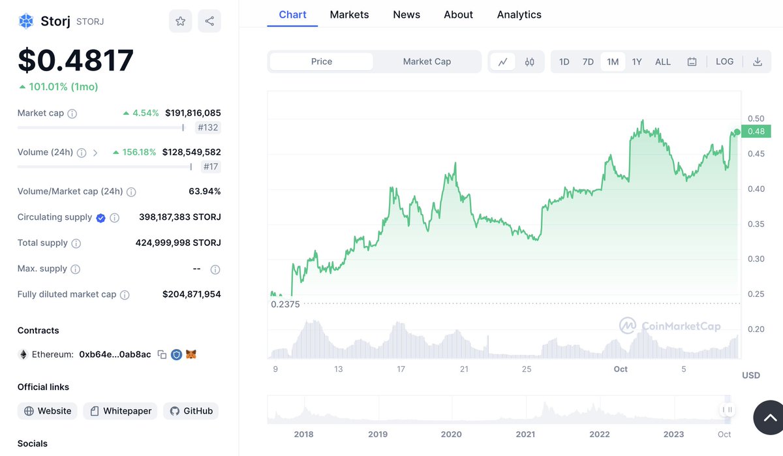Viewport: 783px width, 456px height.
Task: Click total supply 424,999,998 STORJ
Action: pyautogui.click(x=178, y=243)
